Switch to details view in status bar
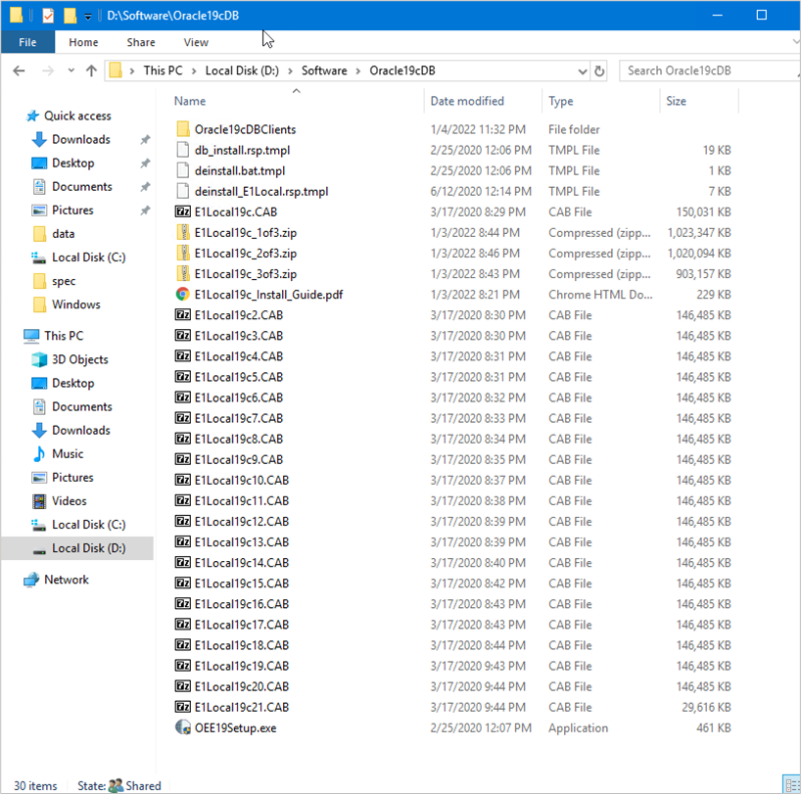The height and width of the screenshot is (794, 801). tap(790, 784)
